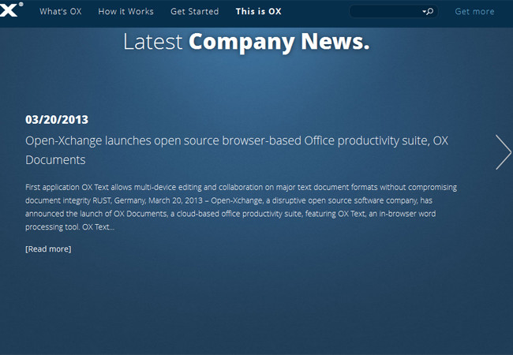
Task: Click the OX logo in the header
Action: [11, 9]
